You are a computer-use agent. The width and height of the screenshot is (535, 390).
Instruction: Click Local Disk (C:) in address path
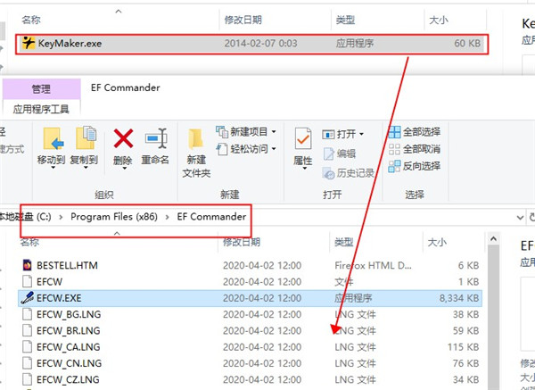(x=25, y=217)
